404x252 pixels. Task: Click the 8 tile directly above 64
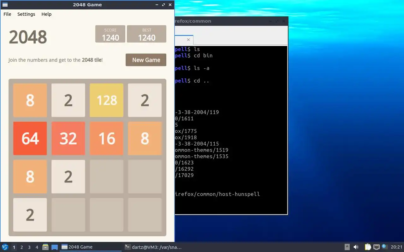(x=30, y=100)
